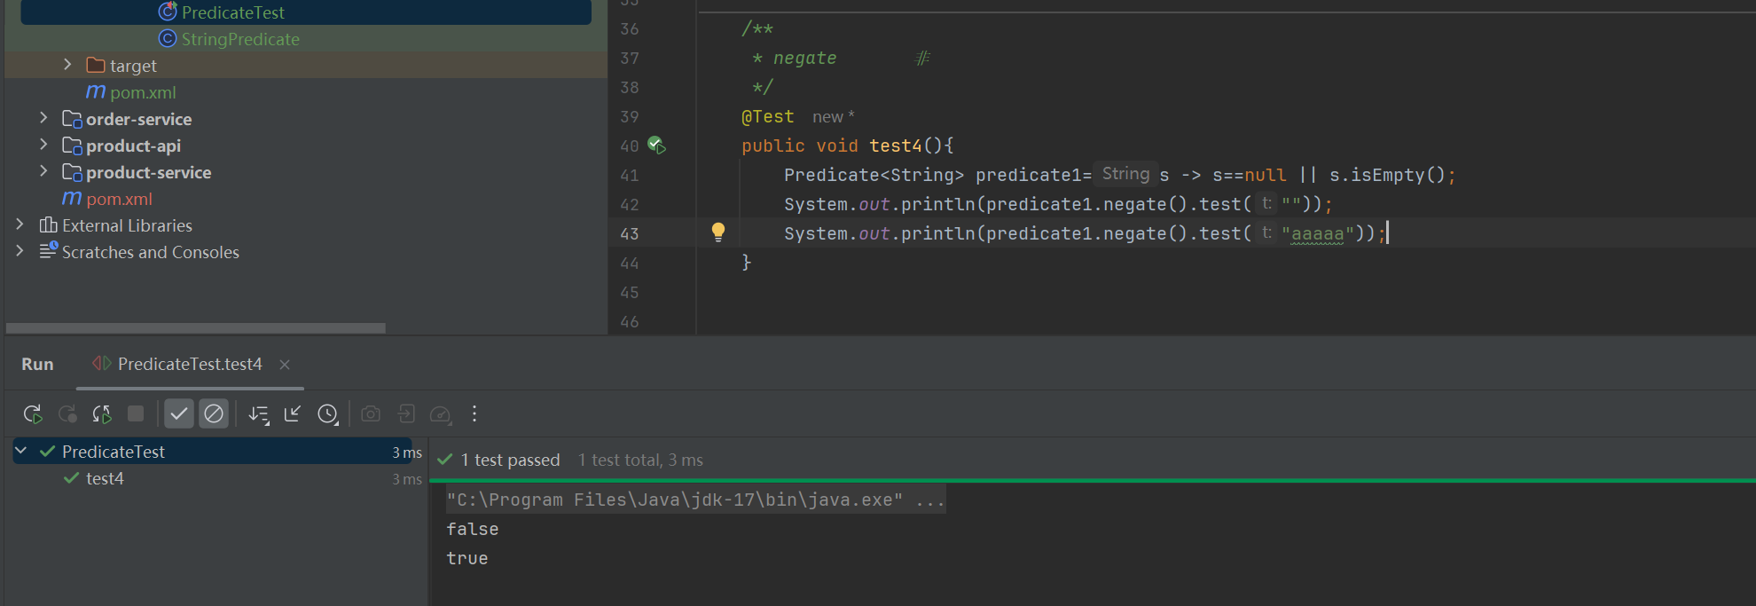The height and width of the screenshot is (606, 1756).
Task: Select the order-service module
Action: tap(138, 119)
